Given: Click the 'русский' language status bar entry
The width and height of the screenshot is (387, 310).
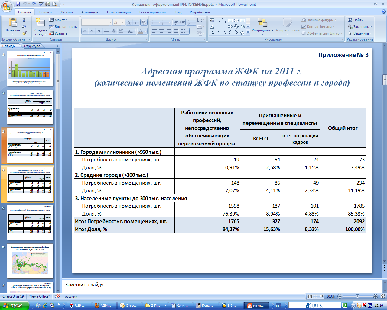Looking at the screenshot, I should [x=71, y=297].
